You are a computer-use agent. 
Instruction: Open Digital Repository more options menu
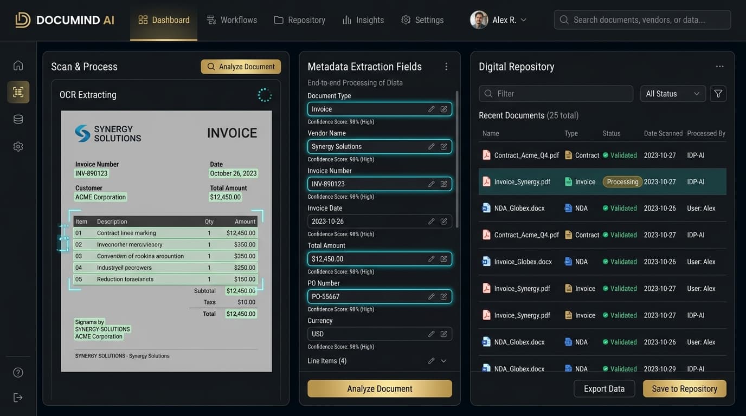(x=719, y=67)
